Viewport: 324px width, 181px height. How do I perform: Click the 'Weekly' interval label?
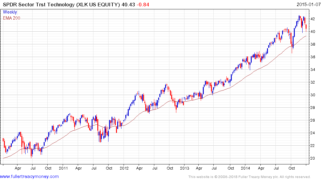(x=10, y=12)
